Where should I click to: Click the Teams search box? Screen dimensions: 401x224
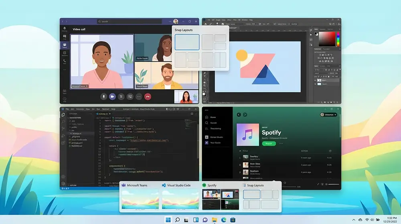tap(129, 22)
